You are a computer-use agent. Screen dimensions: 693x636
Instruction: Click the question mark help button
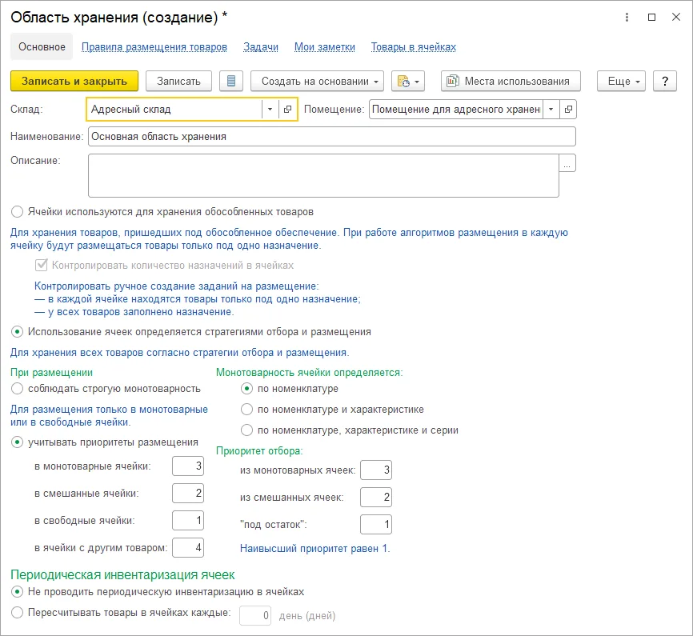665,82
